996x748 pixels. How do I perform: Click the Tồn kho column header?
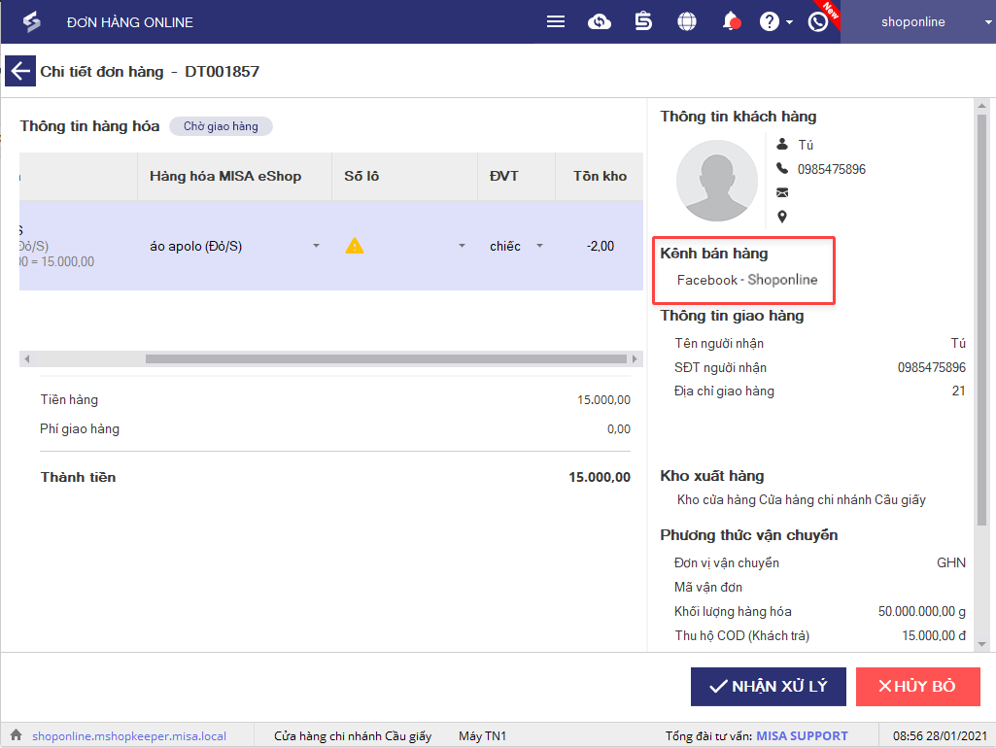click(x=600, y=176)
